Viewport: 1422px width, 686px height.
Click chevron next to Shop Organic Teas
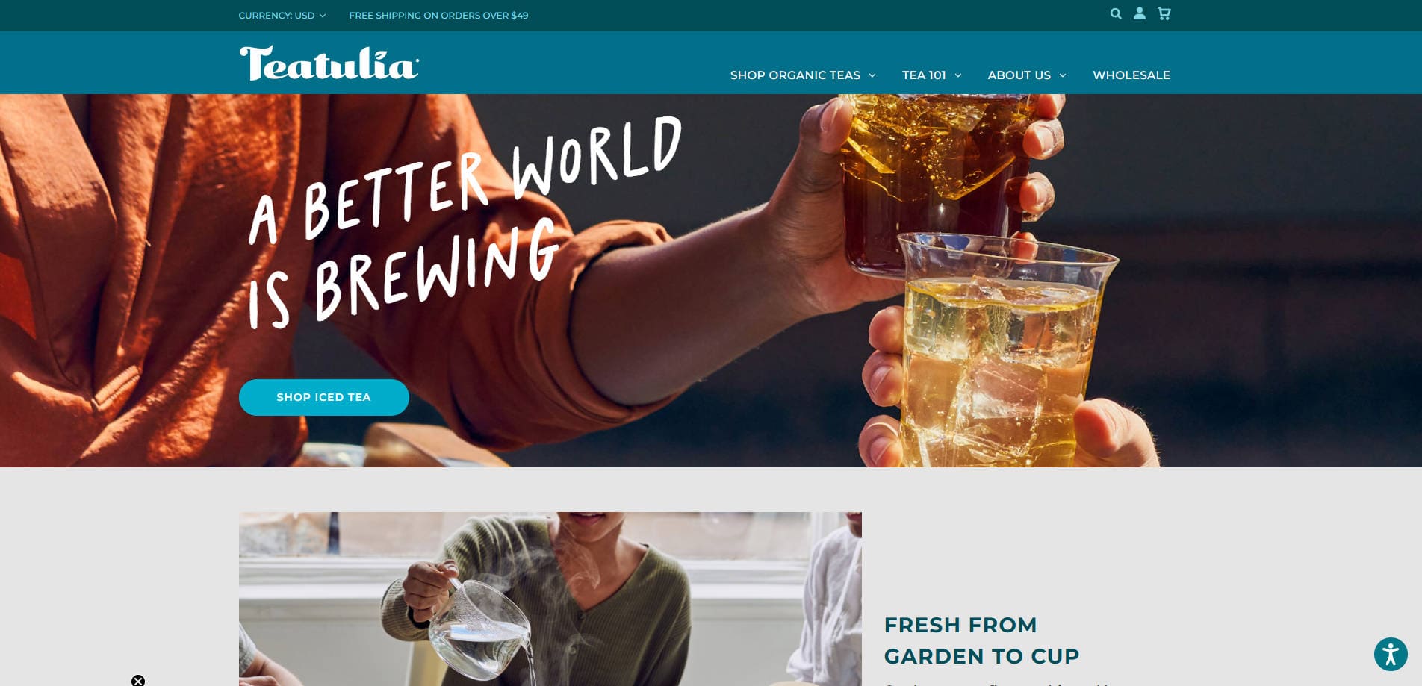click(x=872, y=75)
